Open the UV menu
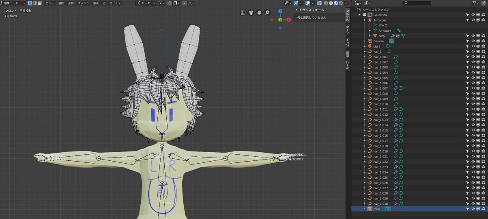This screenshot has width=488, height=219. click(118, 3)
